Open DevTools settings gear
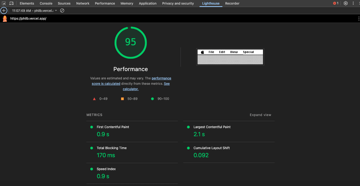The image size is (360, 186). (346, 3)
